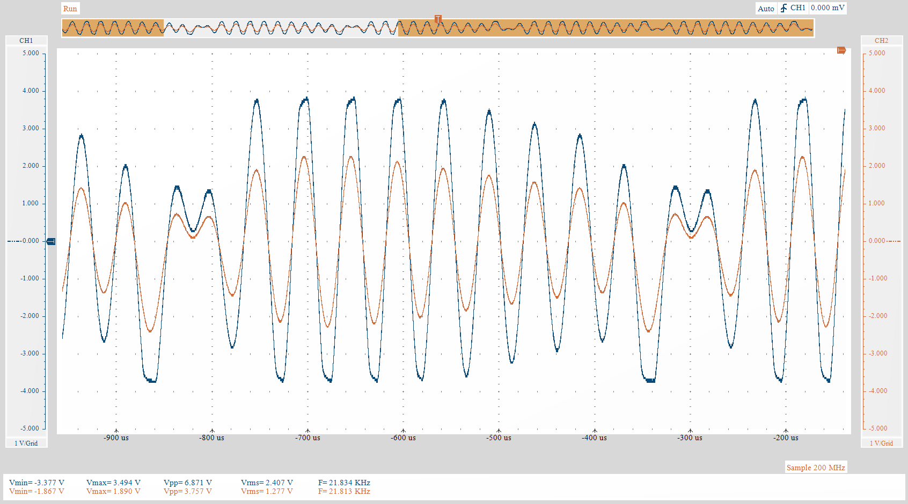Click the -5.000 label on CH1 axis
The width and height of the screenshot is (908, 504).
click(x=30, y=429)
